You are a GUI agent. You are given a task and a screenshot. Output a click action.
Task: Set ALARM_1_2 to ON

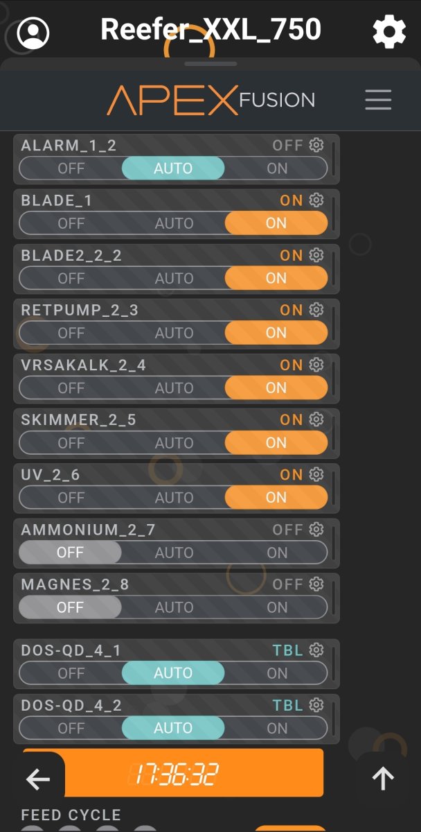tap(276, 168)
